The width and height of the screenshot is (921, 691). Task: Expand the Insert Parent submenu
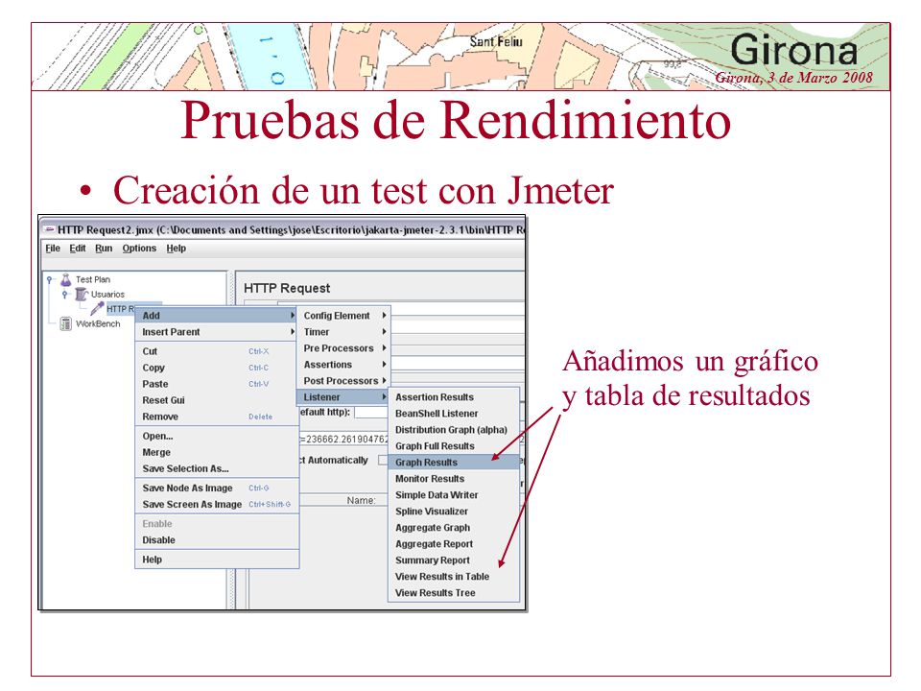[217, 332]
